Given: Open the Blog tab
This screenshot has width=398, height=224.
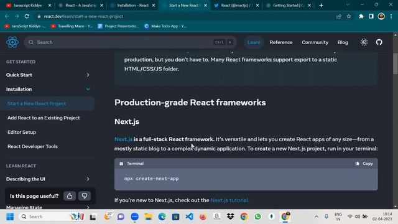Looking at the screenshot, I should click(x=343, y=42).
